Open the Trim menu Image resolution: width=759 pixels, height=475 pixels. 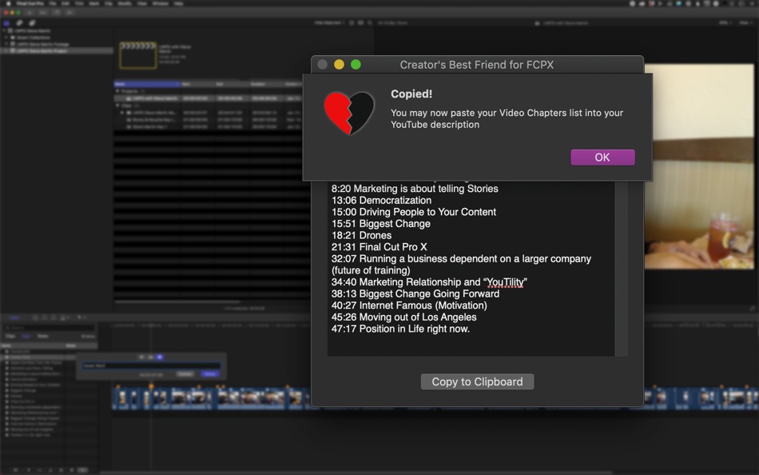tap(79, 3)
